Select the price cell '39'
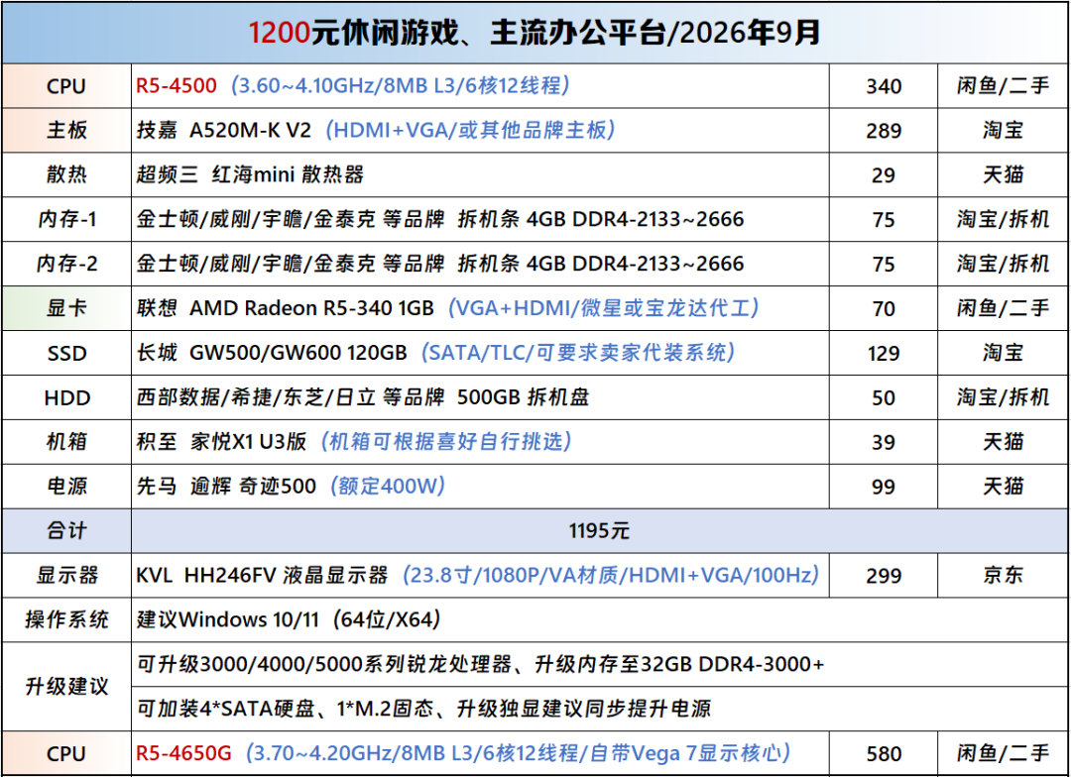Screen dimensions: 1071x777 point(884,442)
